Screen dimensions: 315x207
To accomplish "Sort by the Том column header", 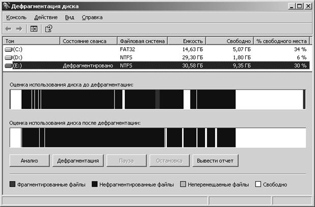I will pos(32,41).
